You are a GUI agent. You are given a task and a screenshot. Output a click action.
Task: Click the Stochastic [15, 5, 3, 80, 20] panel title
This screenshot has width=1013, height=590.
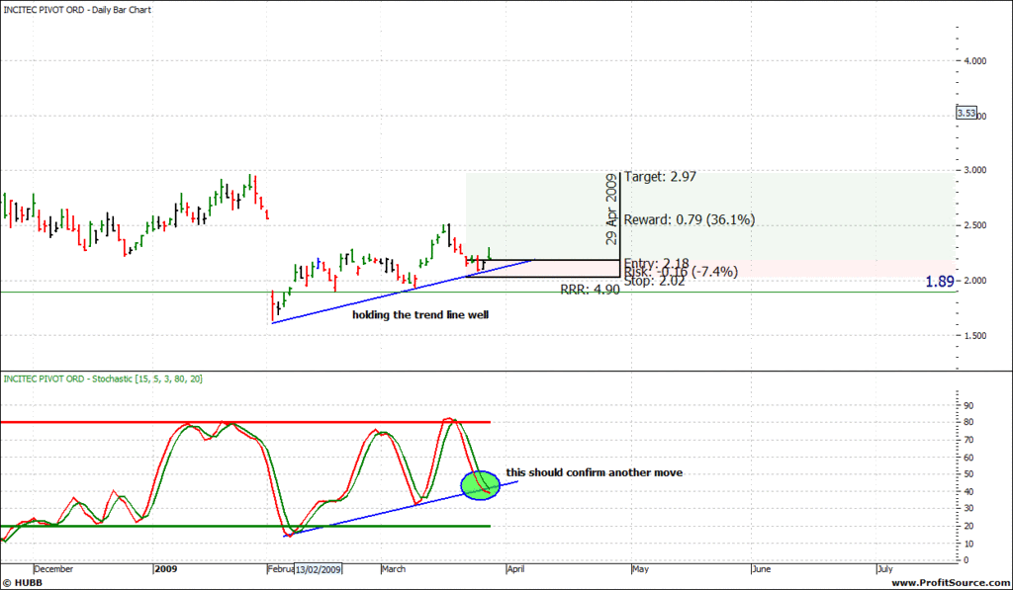pos(103,379)
